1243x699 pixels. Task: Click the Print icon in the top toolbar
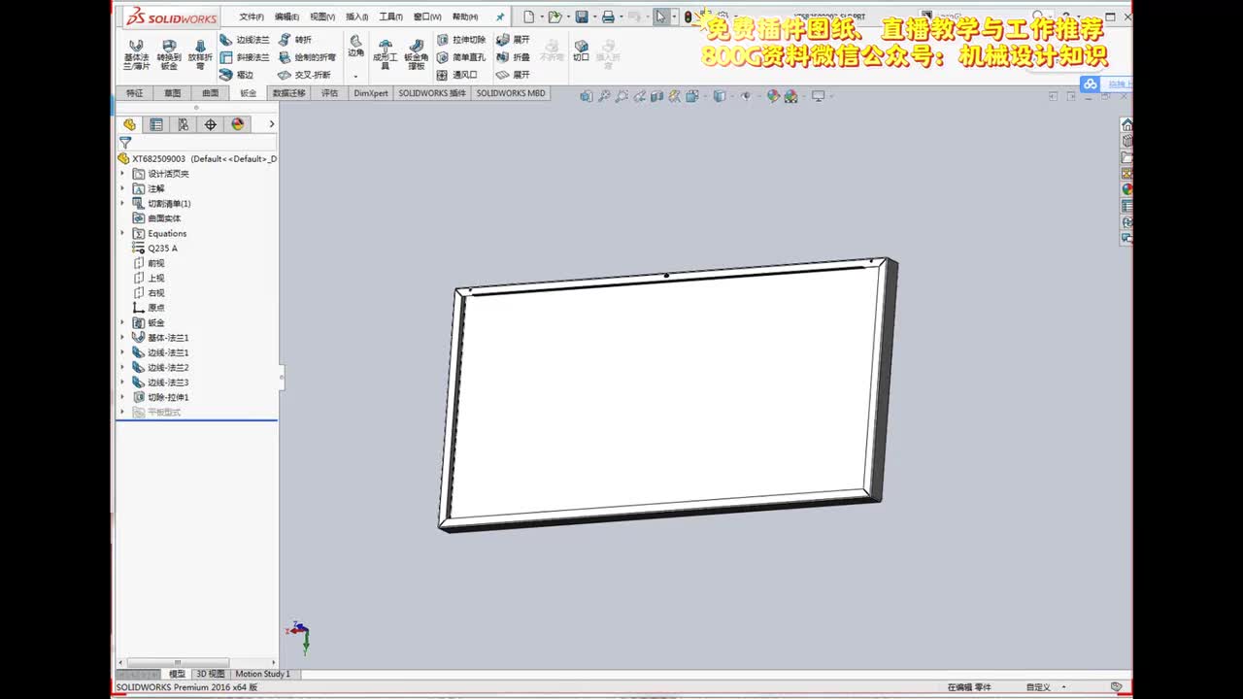(x=608, y=17)
